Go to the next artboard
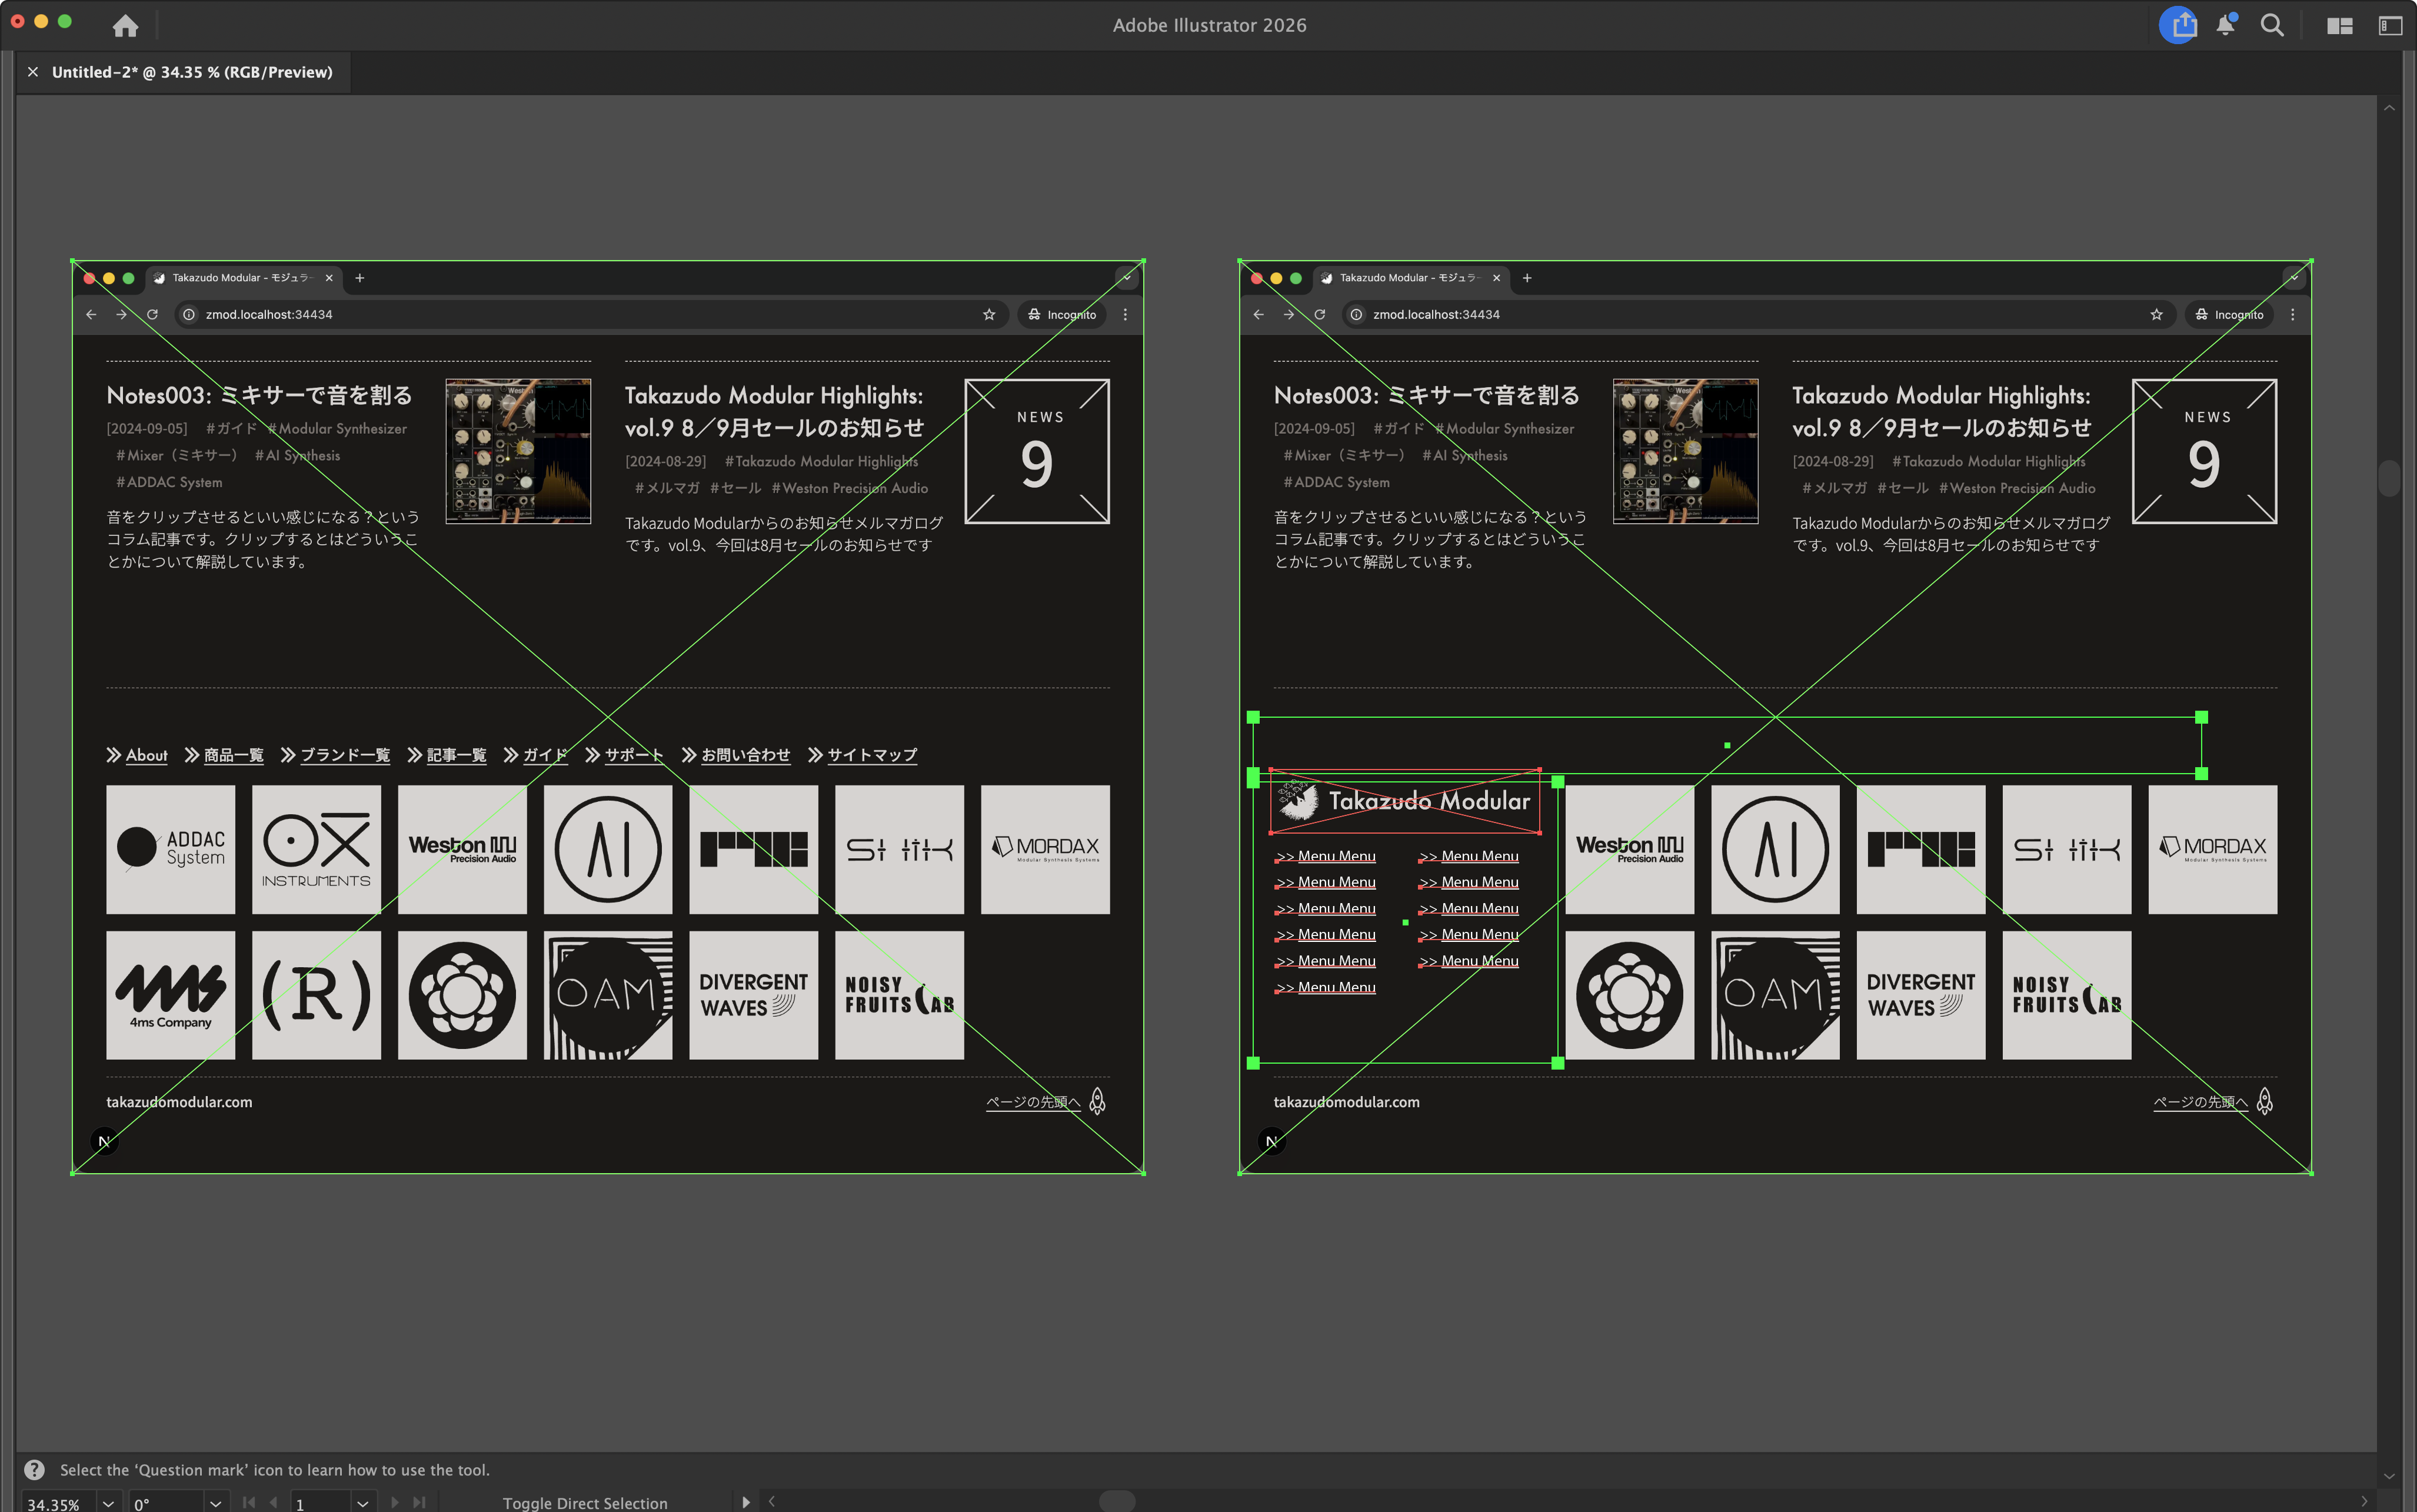The height and width of the screenshot is (1512, 2417). (x=394, y=1502)
